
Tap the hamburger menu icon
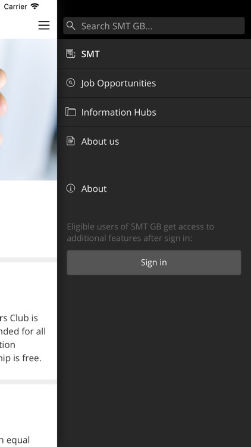[x=44, y=25]
